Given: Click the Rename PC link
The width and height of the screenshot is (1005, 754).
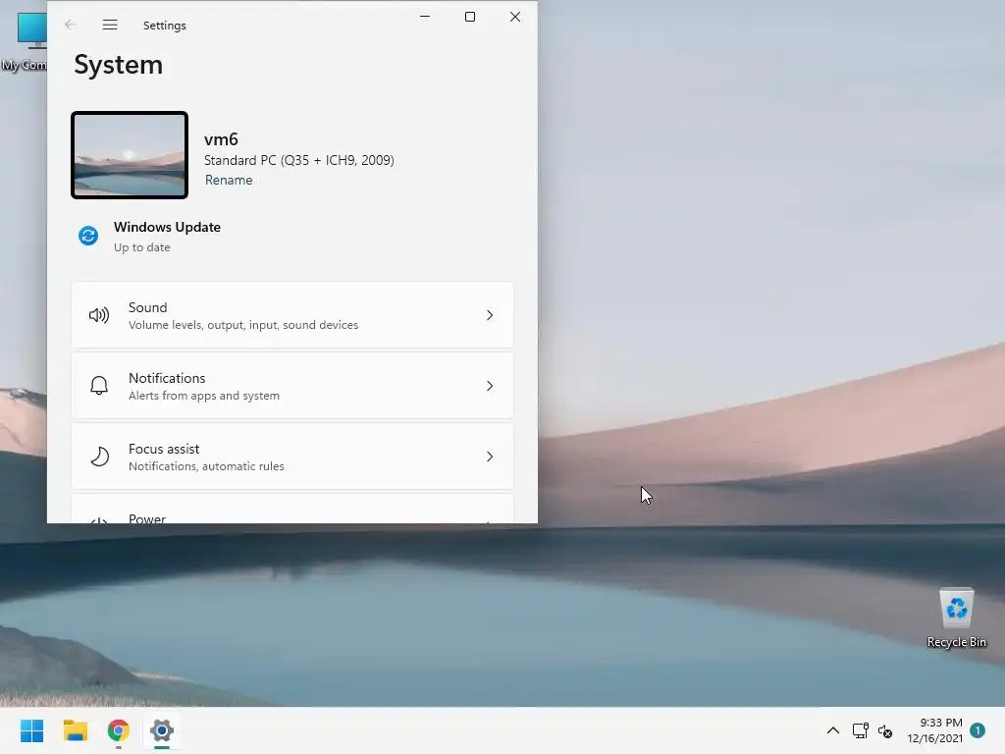Looking at the screenshot, I should (228, 181).
